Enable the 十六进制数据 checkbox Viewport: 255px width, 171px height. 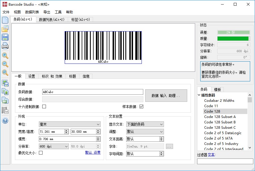point(44,107)
